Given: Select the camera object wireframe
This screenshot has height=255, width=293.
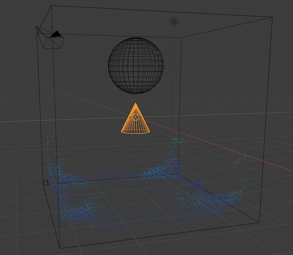Looking at the screenshot, I should tap(50, 38).
